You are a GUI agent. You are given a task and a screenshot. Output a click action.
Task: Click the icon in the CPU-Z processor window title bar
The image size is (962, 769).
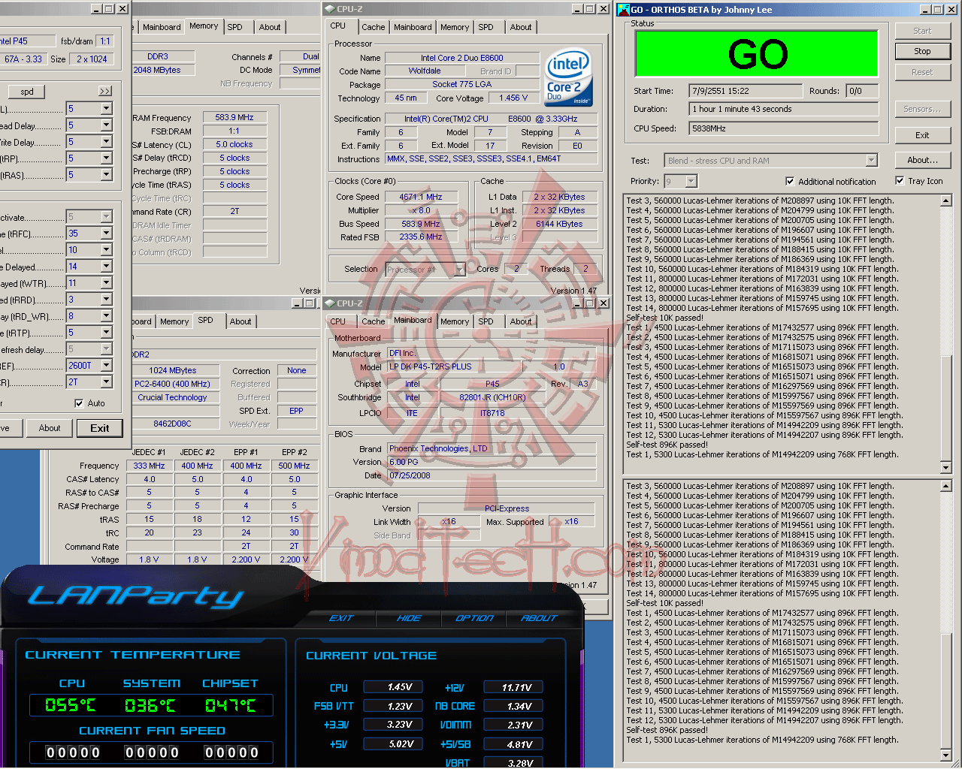[x=329, y=9]
